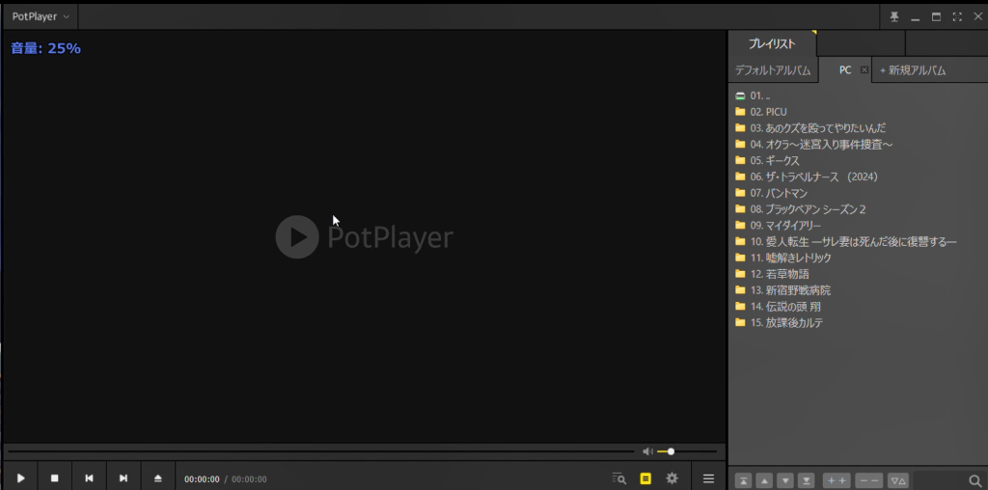Open the PotPlayer main menu dropdown
Screen dimensions: 988x490
[41, 16]
